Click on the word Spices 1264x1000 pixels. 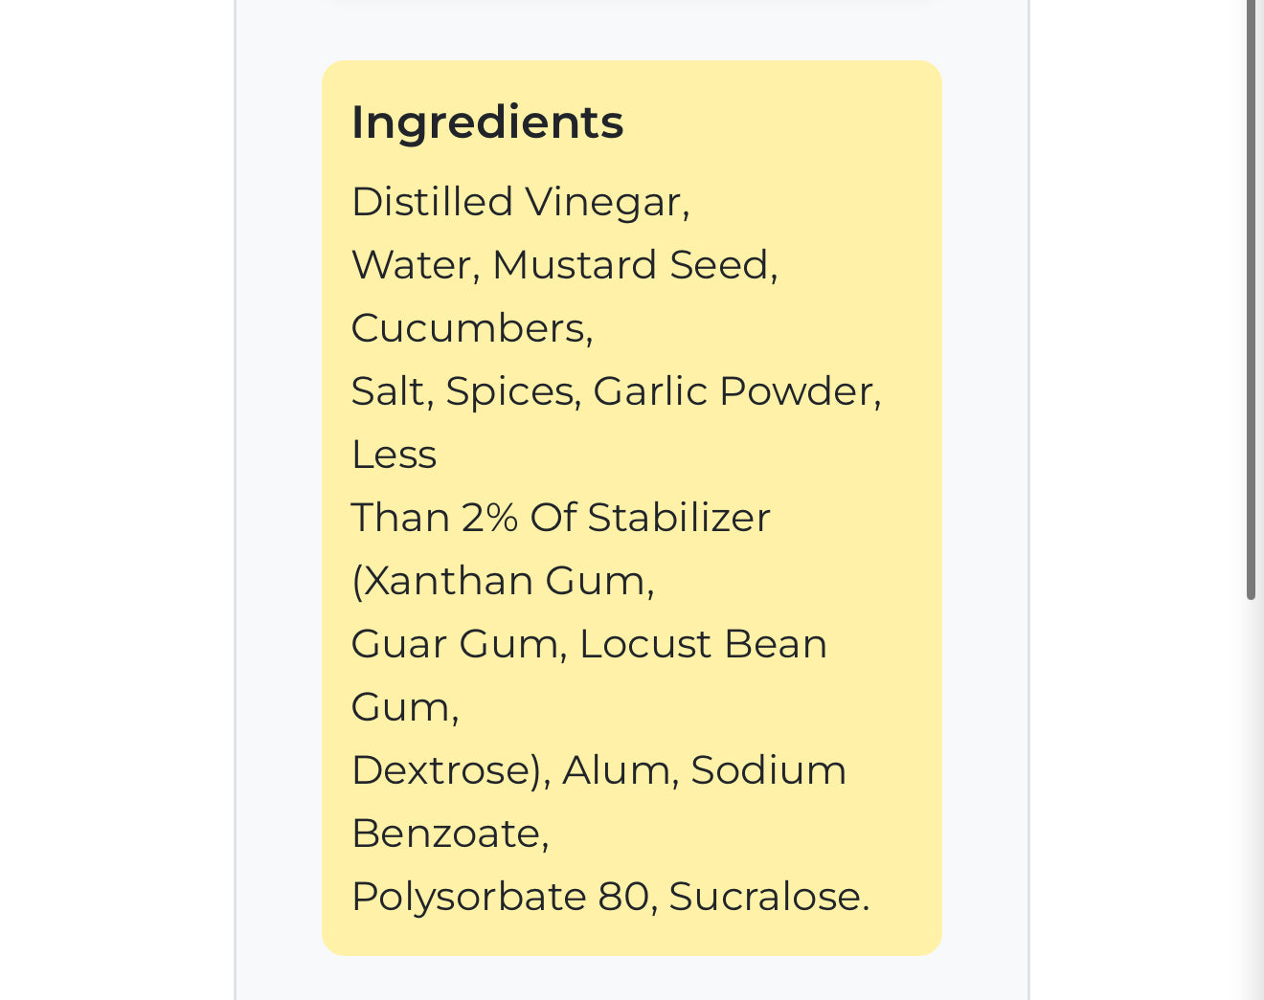(510, 391)
